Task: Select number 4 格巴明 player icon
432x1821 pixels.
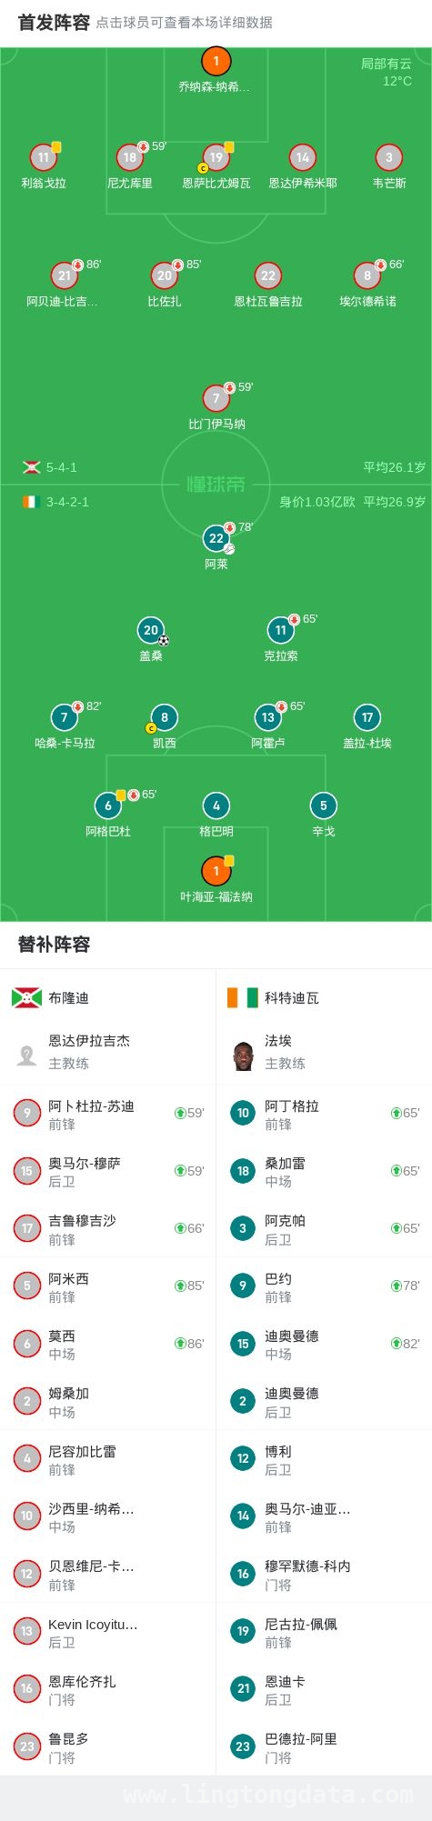Action: (216, 805)
